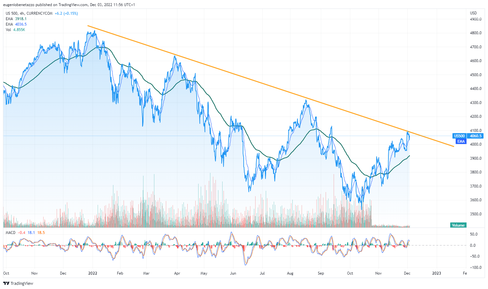
Task: Select the Aug label on time axis
Action: (290, 273)
